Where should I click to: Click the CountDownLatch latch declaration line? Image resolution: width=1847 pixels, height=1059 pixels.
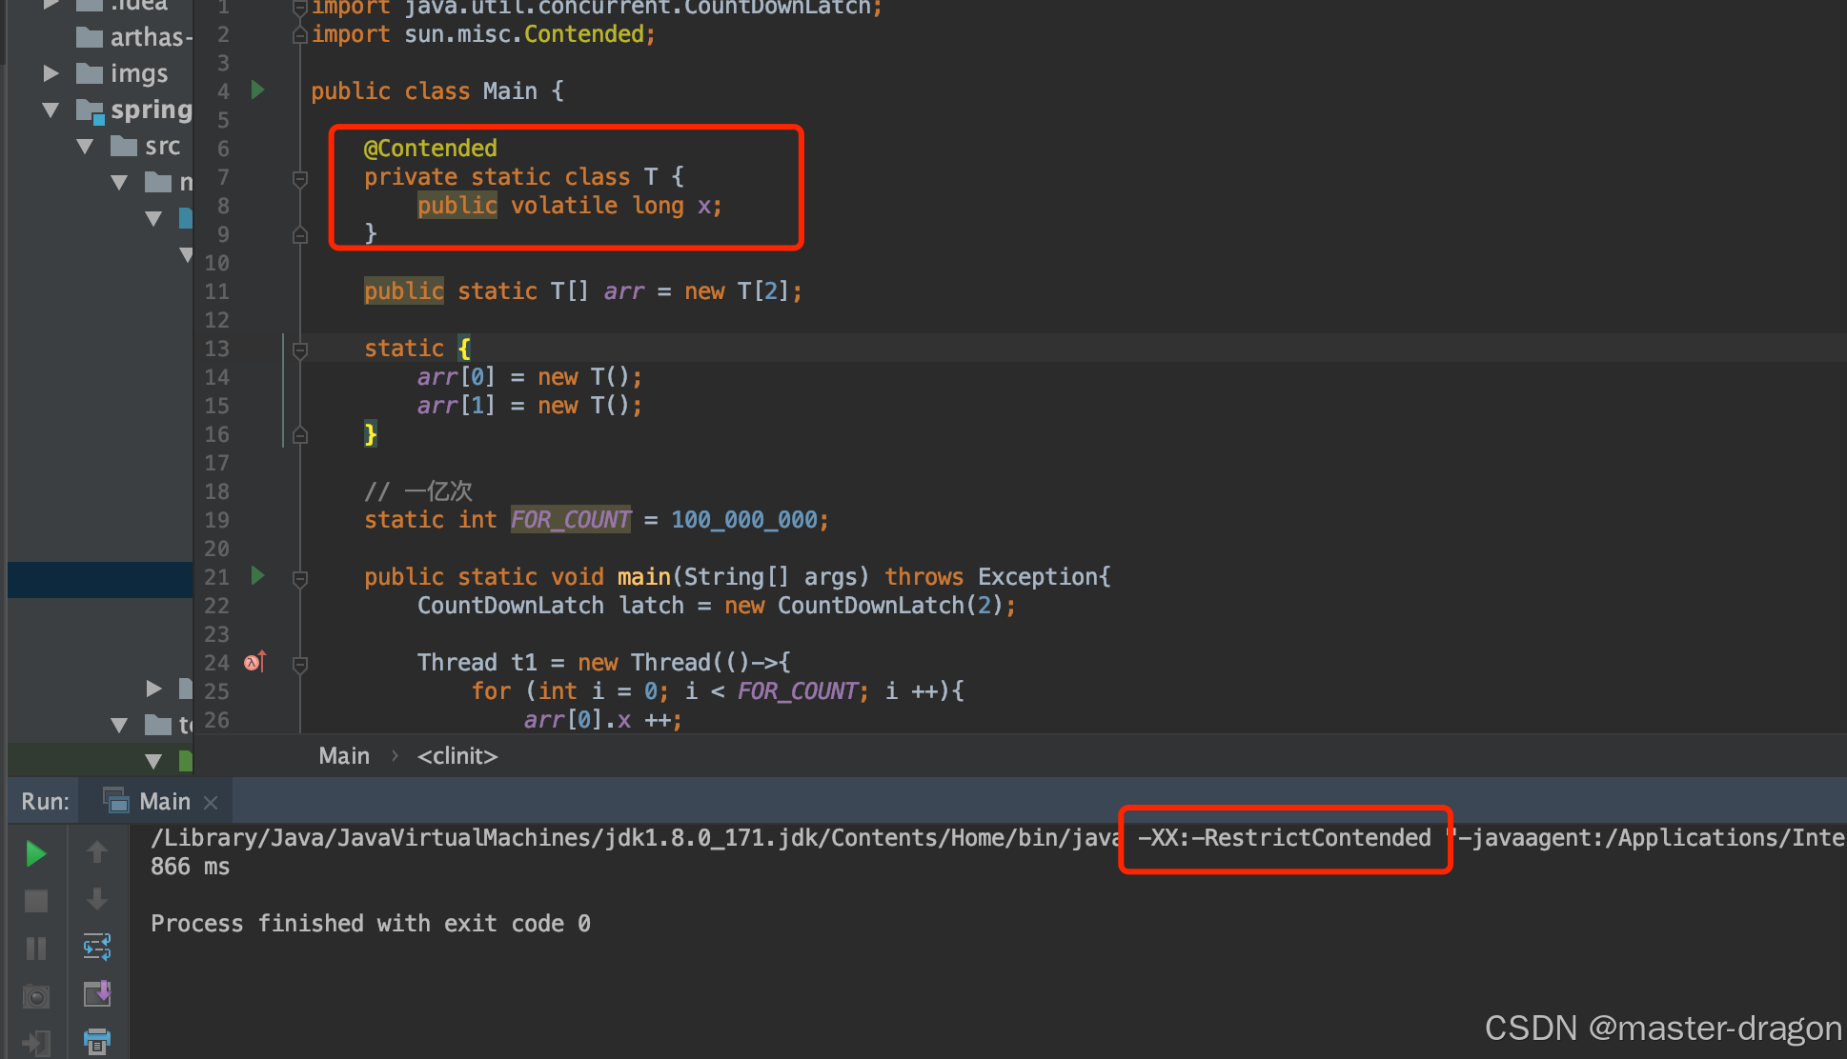click(x=716, y=606)
